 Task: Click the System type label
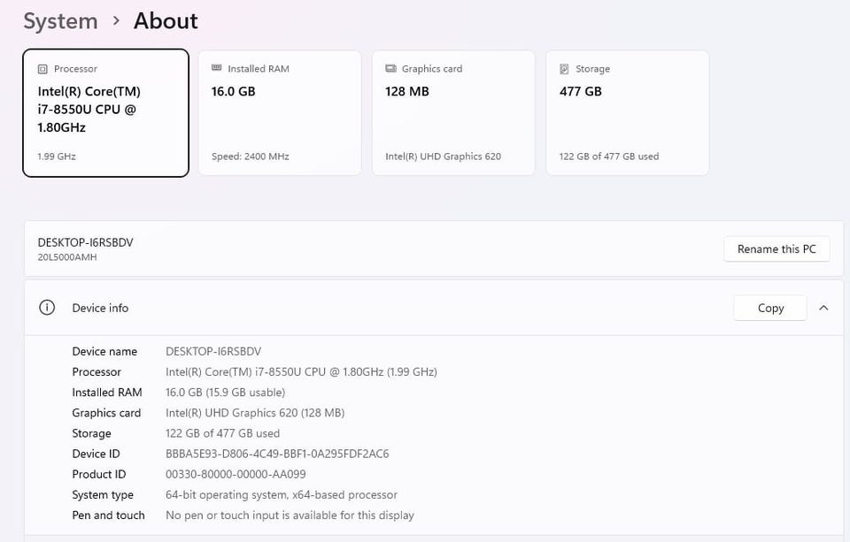pos(103,495)
